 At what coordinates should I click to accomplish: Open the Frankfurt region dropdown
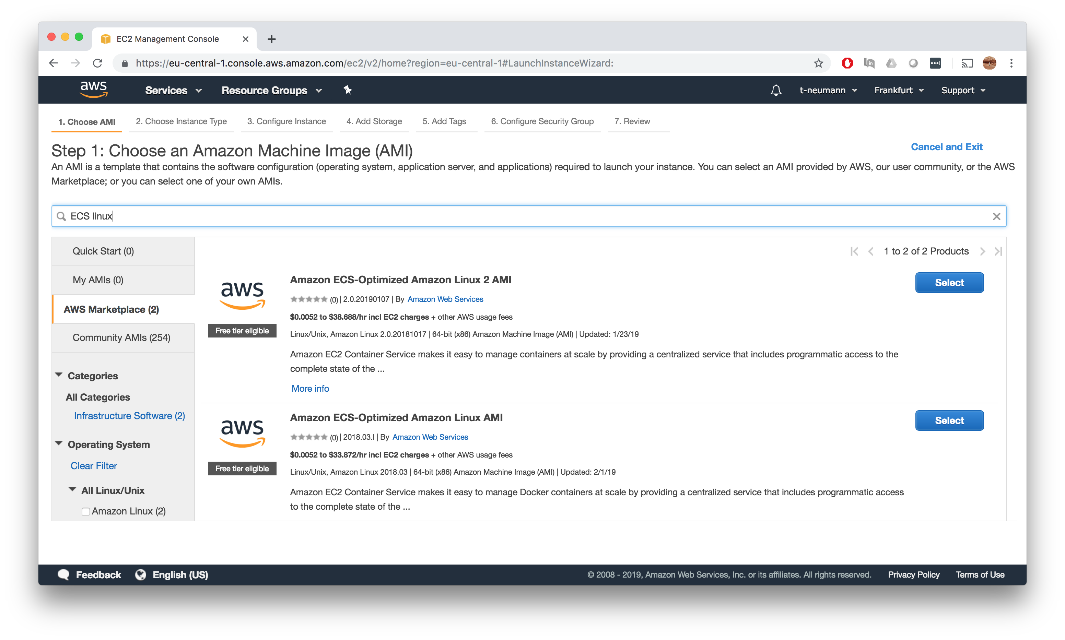[899, 90]
